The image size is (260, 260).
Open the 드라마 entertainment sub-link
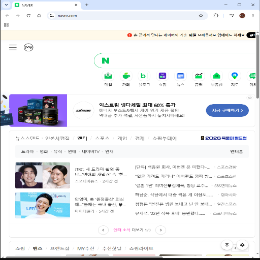[27, 151]
